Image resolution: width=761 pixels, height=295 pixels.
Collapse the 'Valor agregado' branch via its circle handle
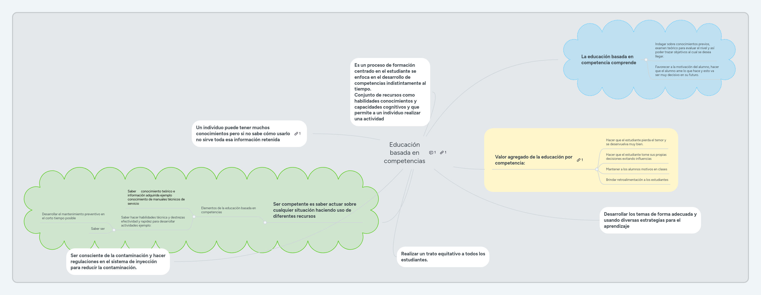[597, 170]
